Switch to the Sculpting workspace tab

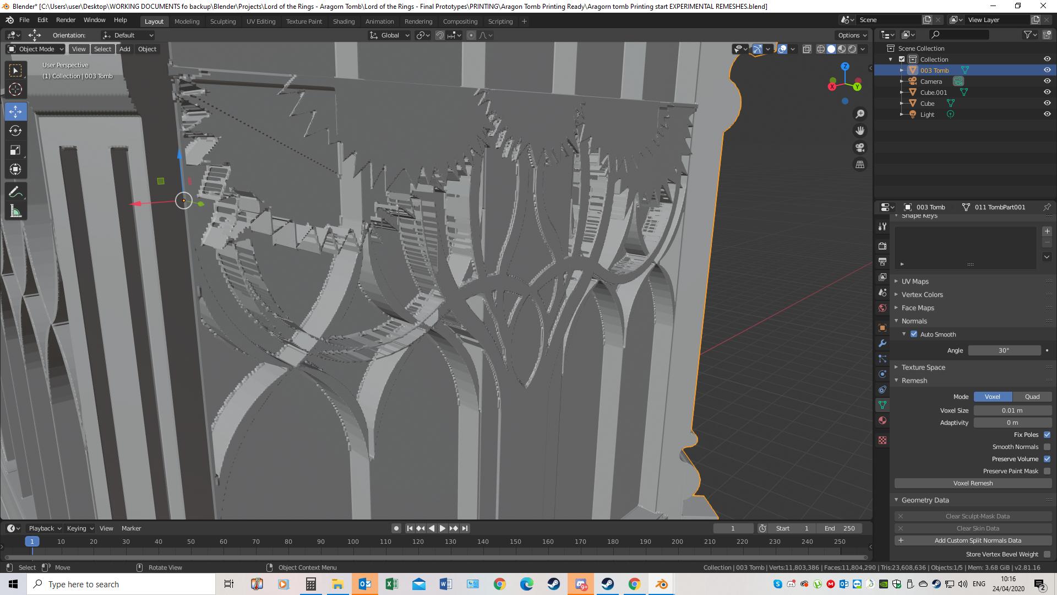(222, 21)
